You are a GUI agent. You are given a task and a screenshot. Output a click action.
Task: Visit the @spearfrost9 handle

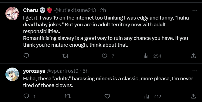62,71
